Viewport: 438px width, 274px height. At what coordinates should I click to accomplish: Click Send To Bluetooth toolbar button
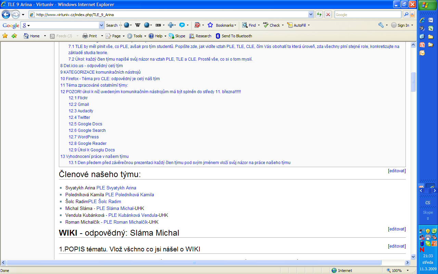click(x=234, y=36)
